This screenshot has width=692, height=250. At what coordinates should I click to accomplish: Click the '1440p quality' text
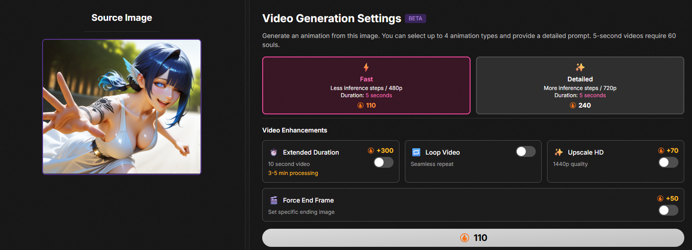pyautogui.click(x=571, y=164)
